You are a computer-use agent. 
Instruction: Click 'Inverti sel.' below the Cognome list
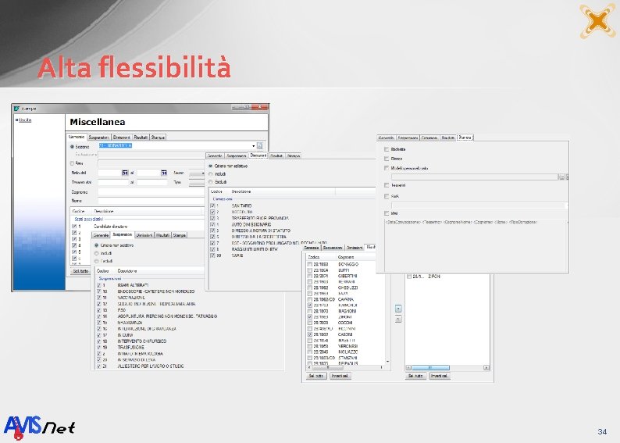tap(340, 376)
